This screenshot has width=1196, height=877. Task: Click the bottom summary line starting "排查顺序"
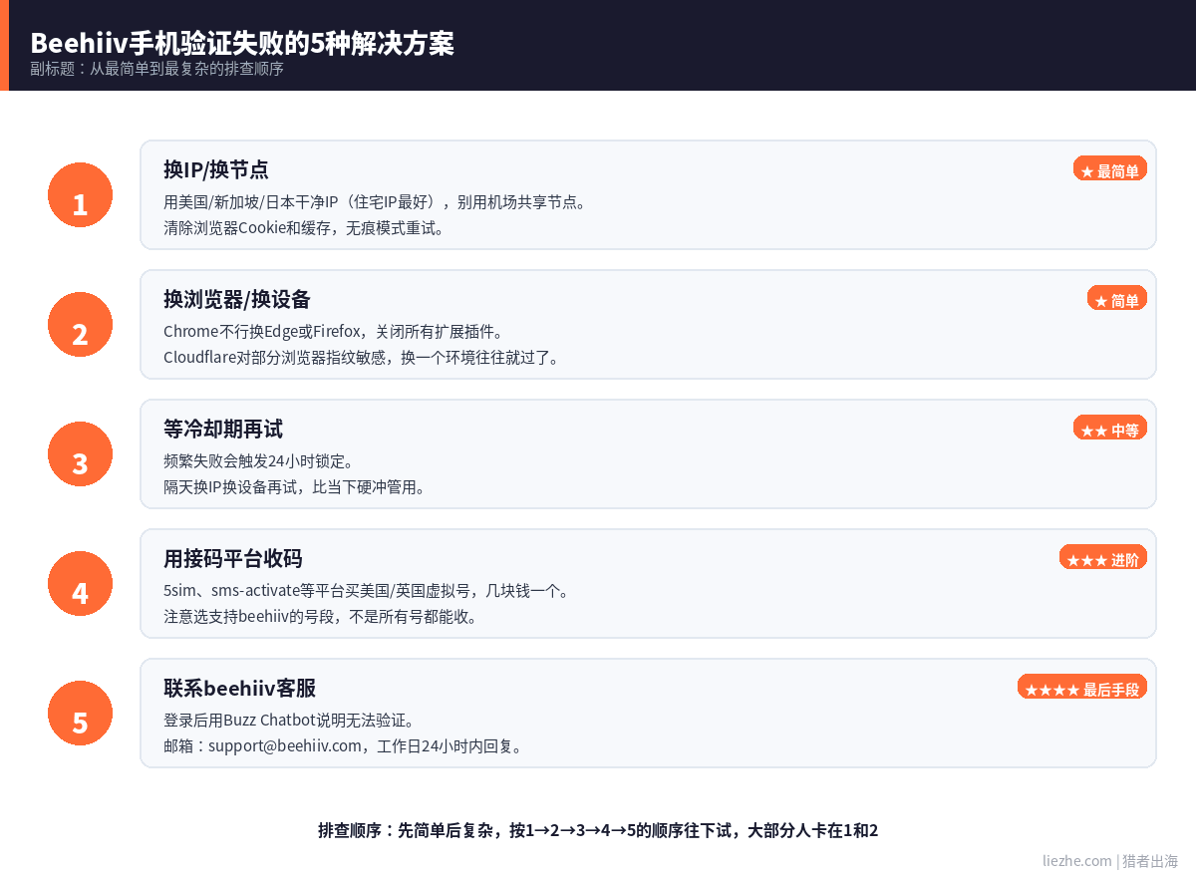coord(598,830)
